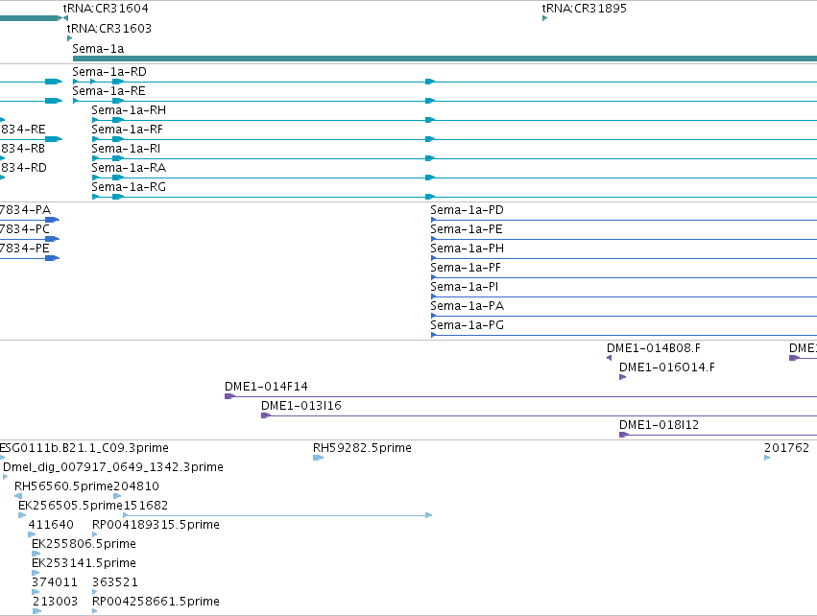Select protein Sema-1a-PF

(x=466, y=268)
